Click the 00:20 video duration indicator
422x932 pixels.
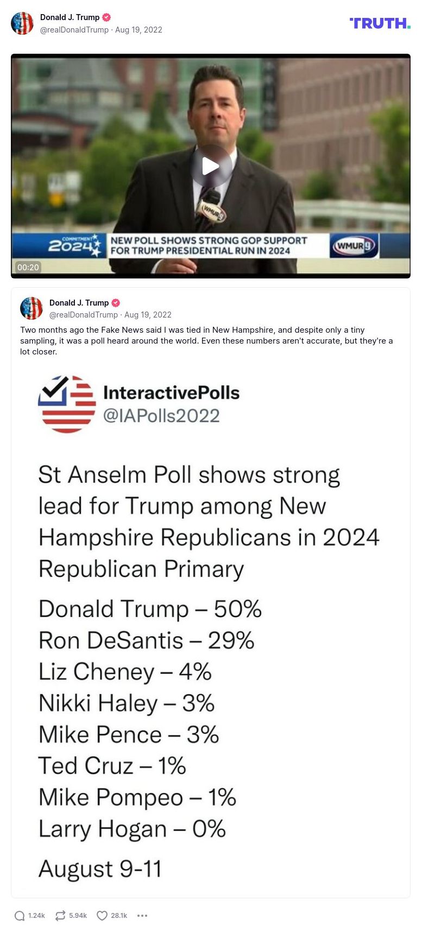point(28,267)
